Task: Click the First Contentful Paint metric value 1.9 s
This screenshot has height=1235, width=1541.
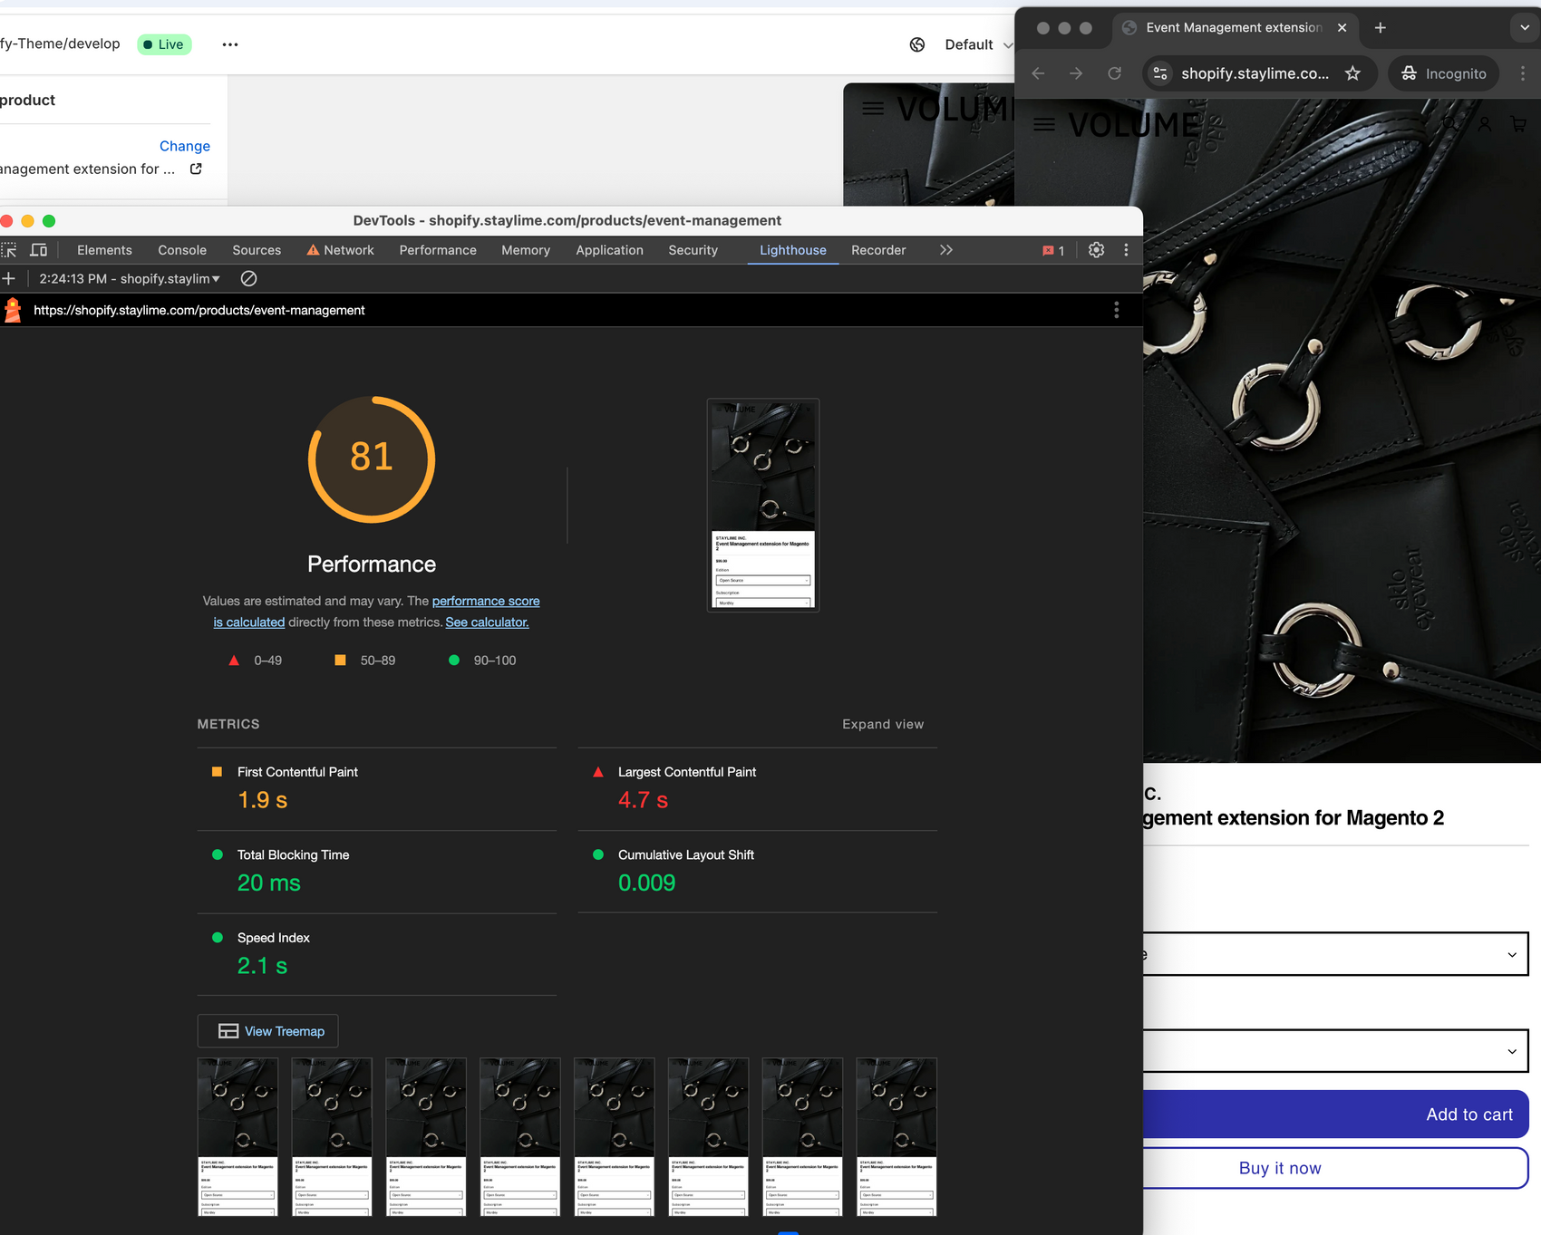Action: (263, 800)
